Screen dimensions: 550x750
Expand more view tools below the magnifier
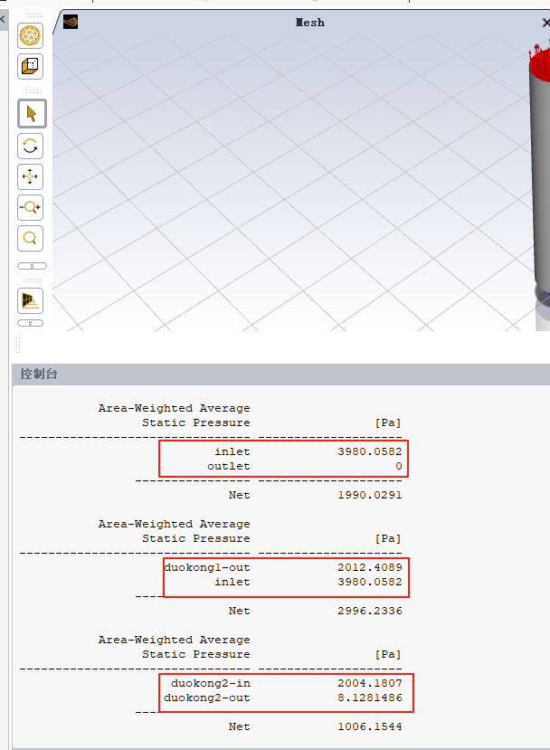31,266
